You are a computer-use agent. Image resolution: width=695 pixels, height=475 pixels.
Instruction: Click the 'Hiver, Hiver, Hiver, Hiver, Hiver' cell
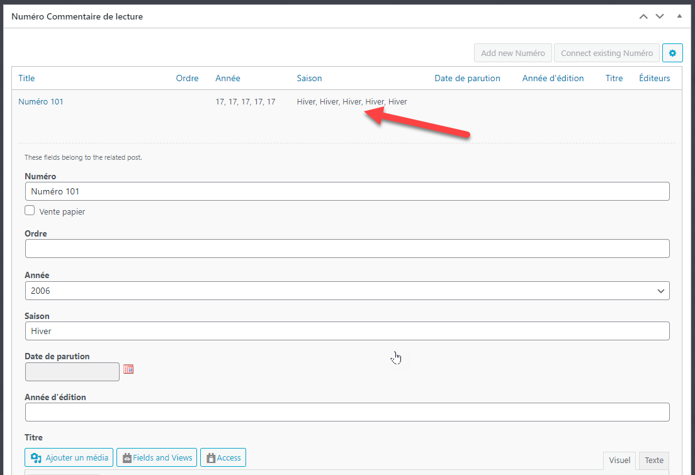click(x=352, y=101)
